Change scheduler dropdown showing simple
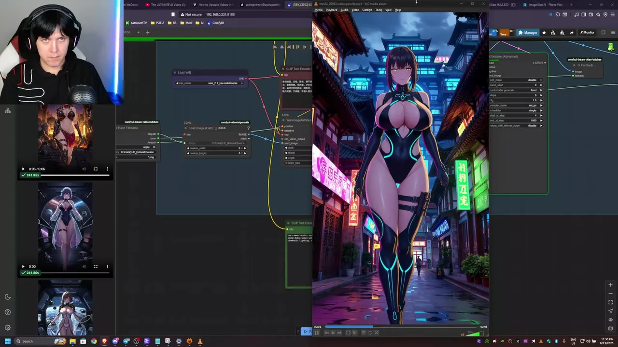This screenshot has width=618, height=347. click(516, 110)
